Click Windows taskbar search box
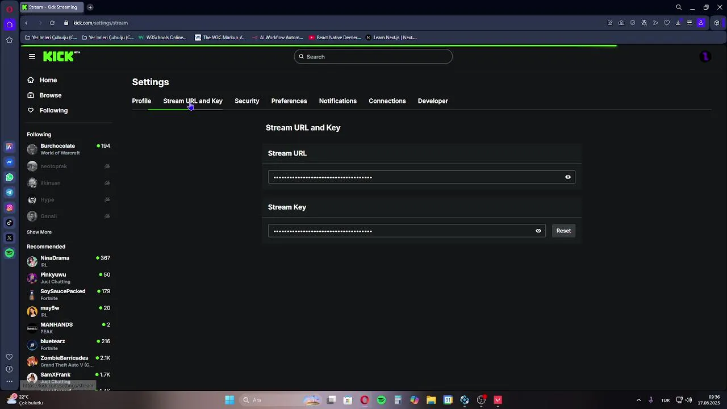This screenshot has width=727, height=409. (x=281, y=400)
